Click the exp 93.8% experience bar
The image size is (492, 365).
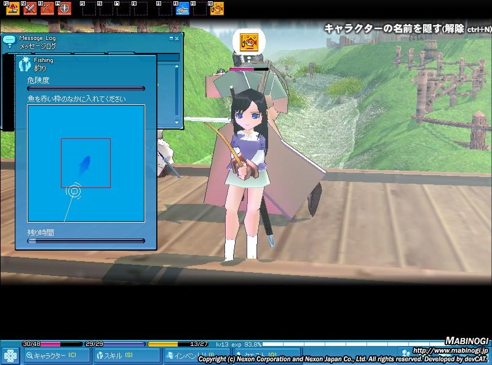coord(355,344)
